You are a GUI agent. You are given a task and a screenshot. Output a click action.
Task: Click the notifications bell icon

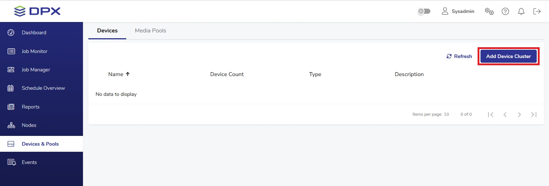pyautogui.click(x=521, y=12)
